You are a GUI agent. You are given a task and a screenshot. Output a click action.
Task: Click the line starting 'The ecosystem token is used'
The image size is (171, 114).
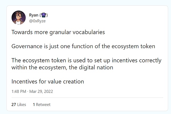(x=86, y=61)
